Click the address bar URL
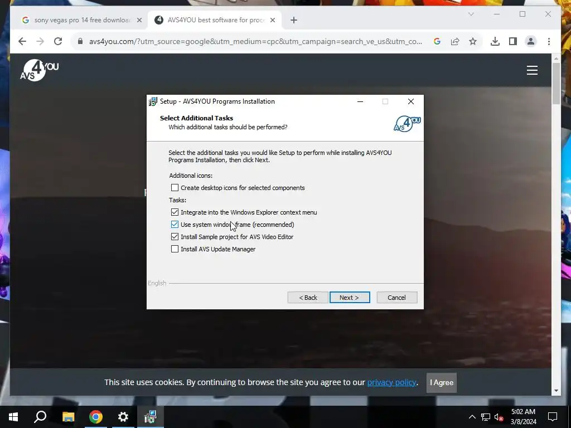Screen dimensions: 571x428 coord(255,41)
